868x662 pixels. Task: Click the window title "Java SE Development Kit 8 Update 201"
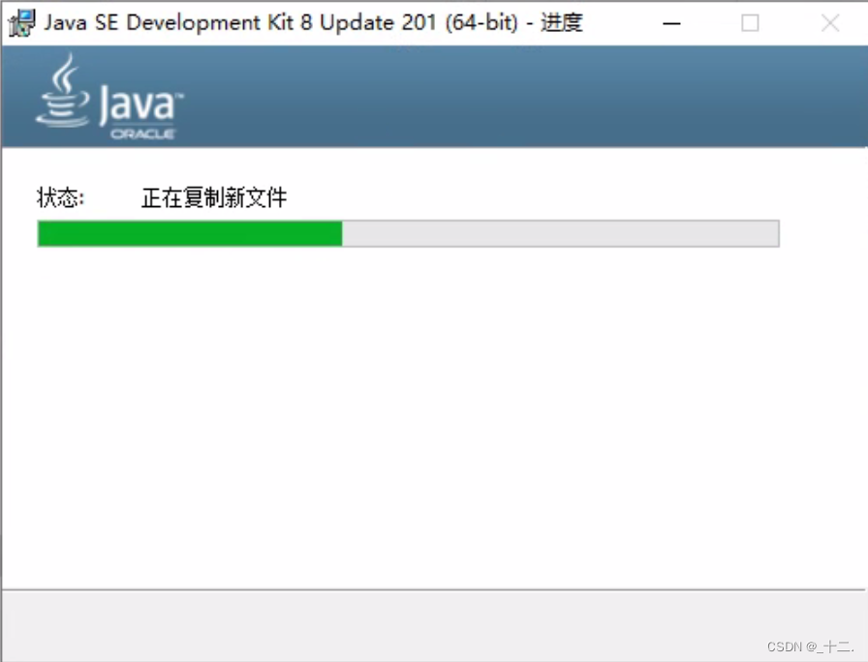coord(239,22)
